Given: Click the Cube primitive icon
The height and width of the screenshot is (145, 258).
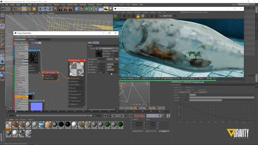Looking at the screenshot, I should click(x=77, y=9).
